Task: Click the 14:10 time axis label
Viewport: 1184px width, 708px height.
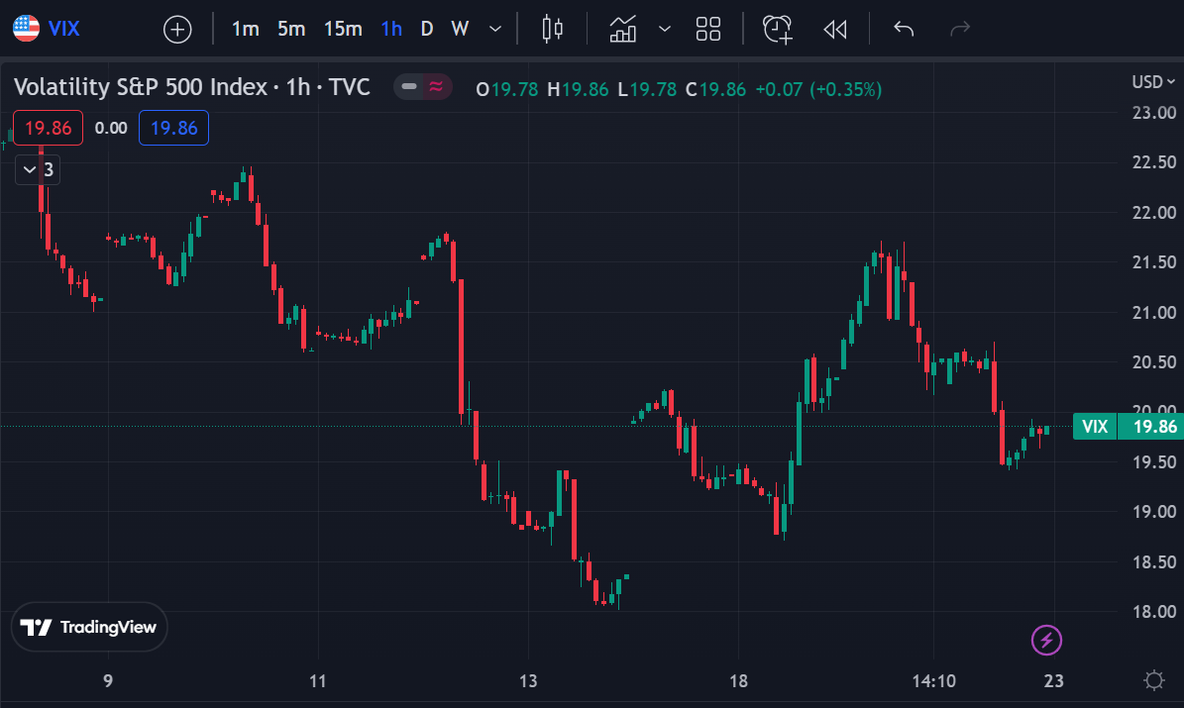Action: point(934,681)
